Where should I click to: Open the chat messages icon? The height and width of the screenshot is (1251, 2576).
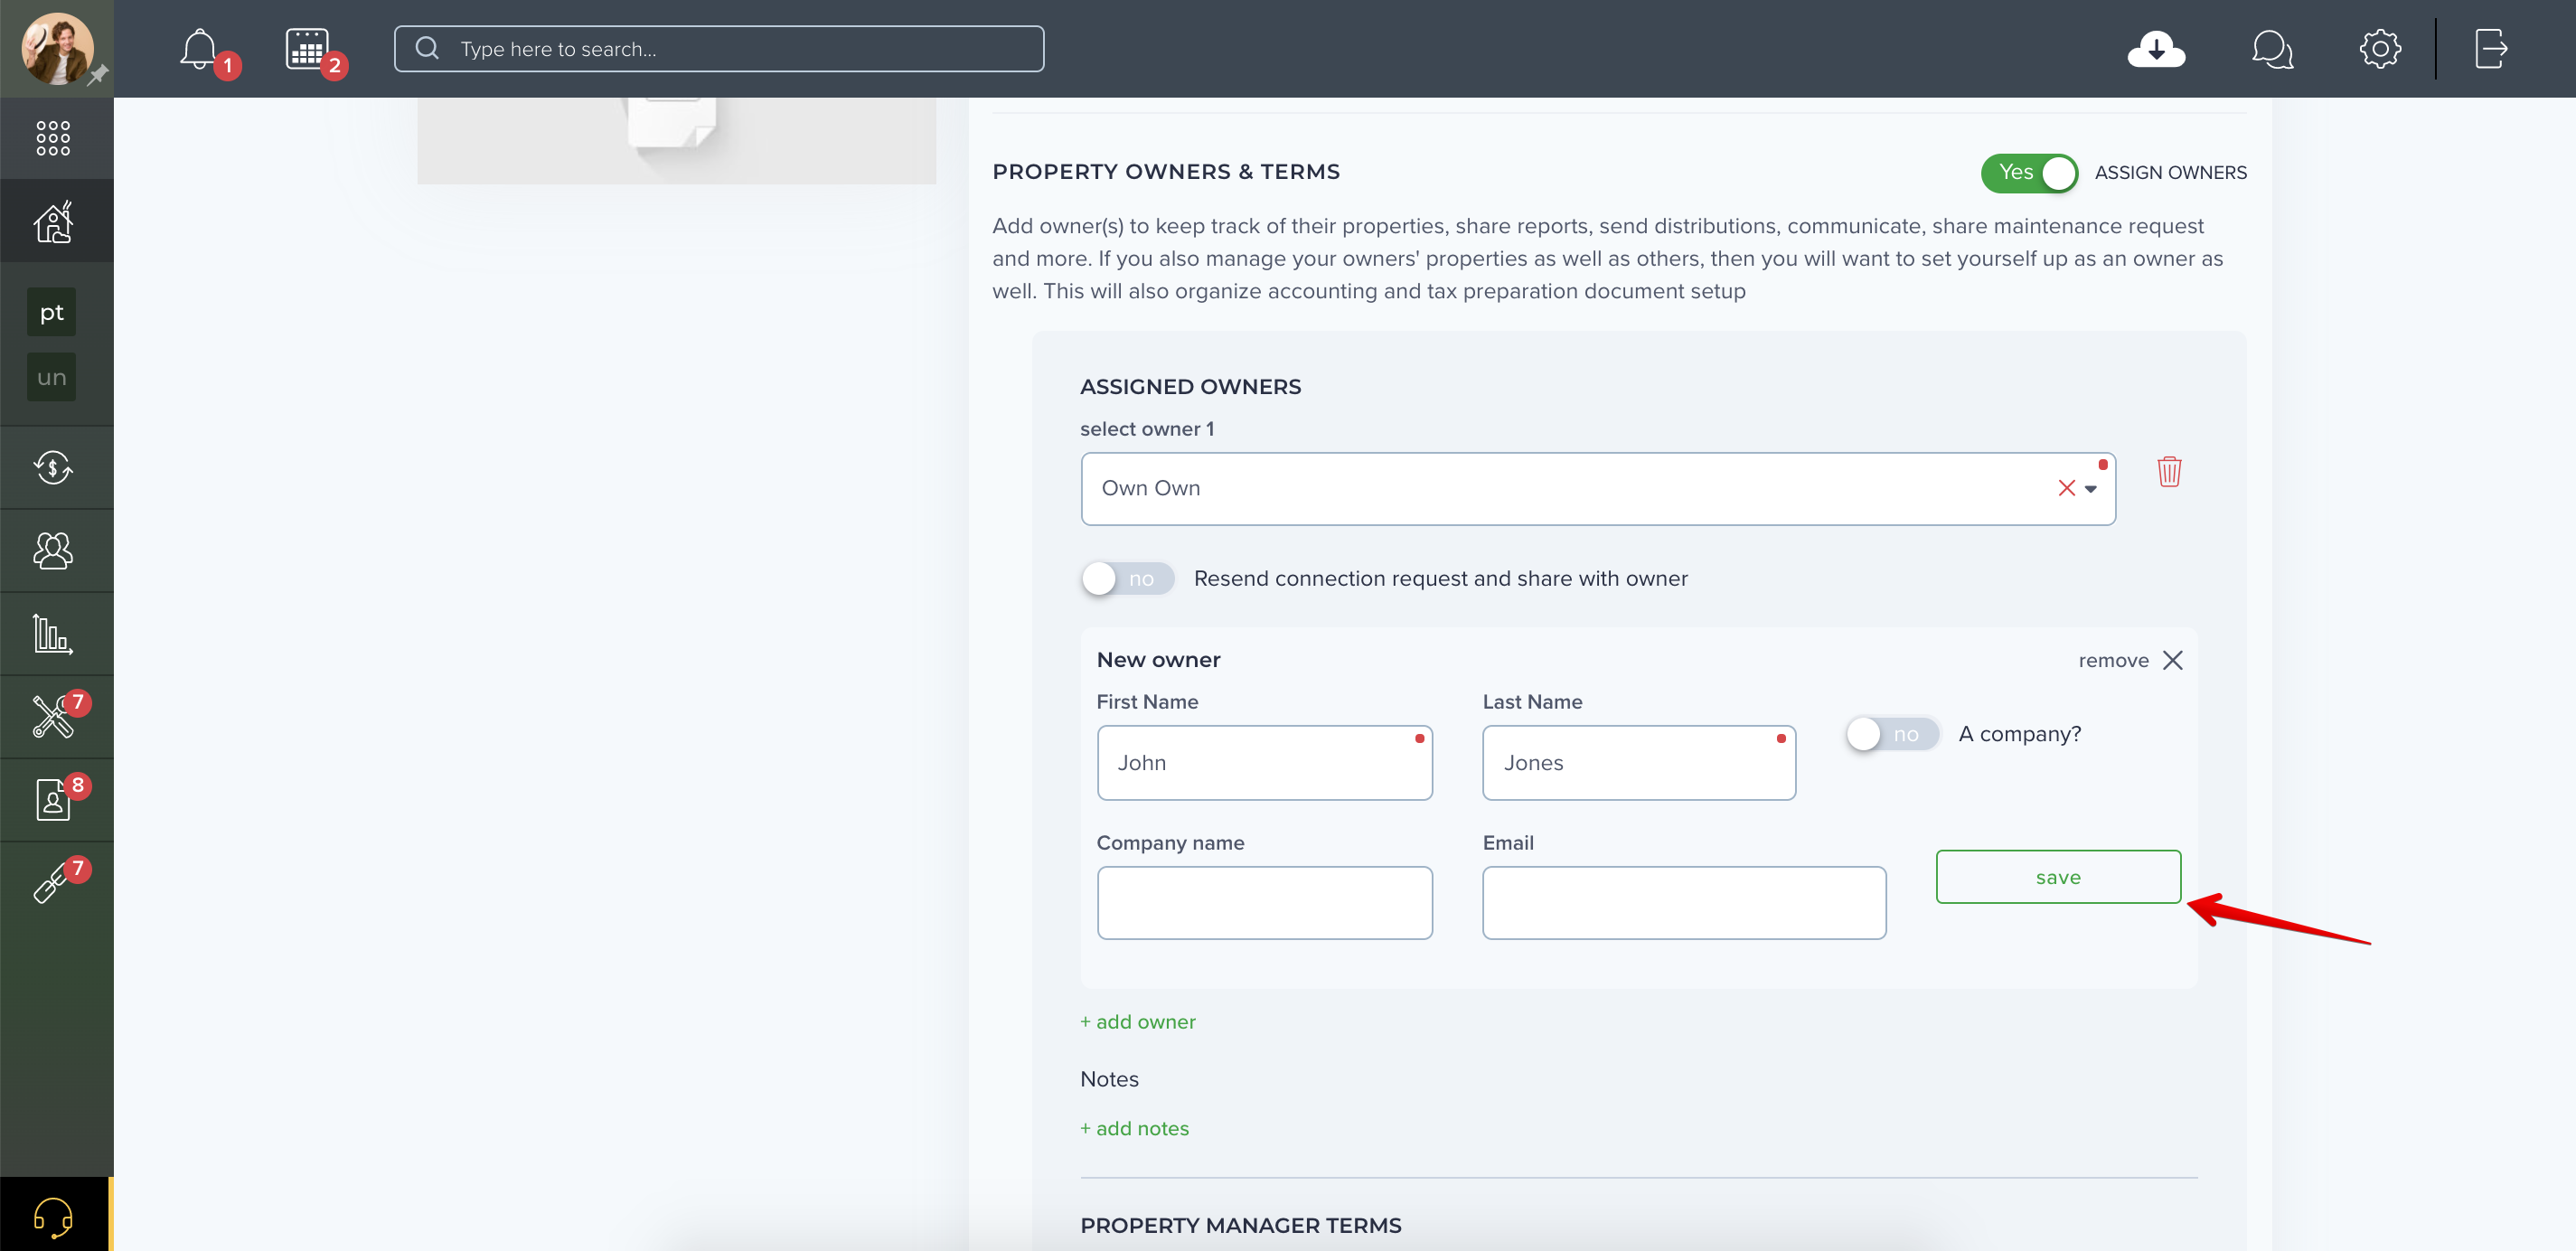coord(2272,49)
